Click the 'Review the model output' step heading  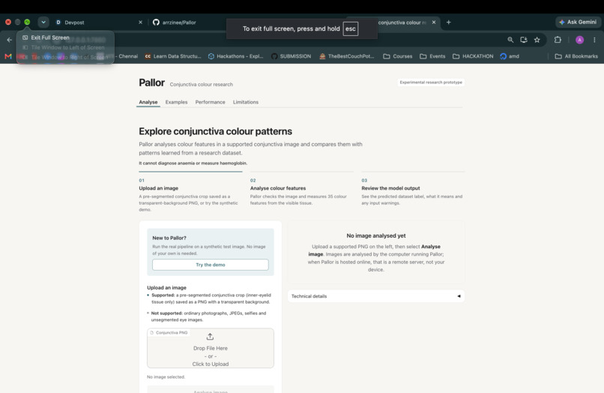390,188
